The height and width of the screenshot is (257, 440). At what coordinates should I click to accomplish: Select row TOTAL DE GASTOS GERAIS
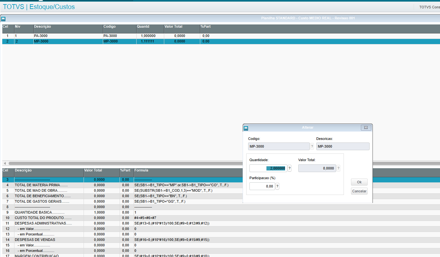42,201
